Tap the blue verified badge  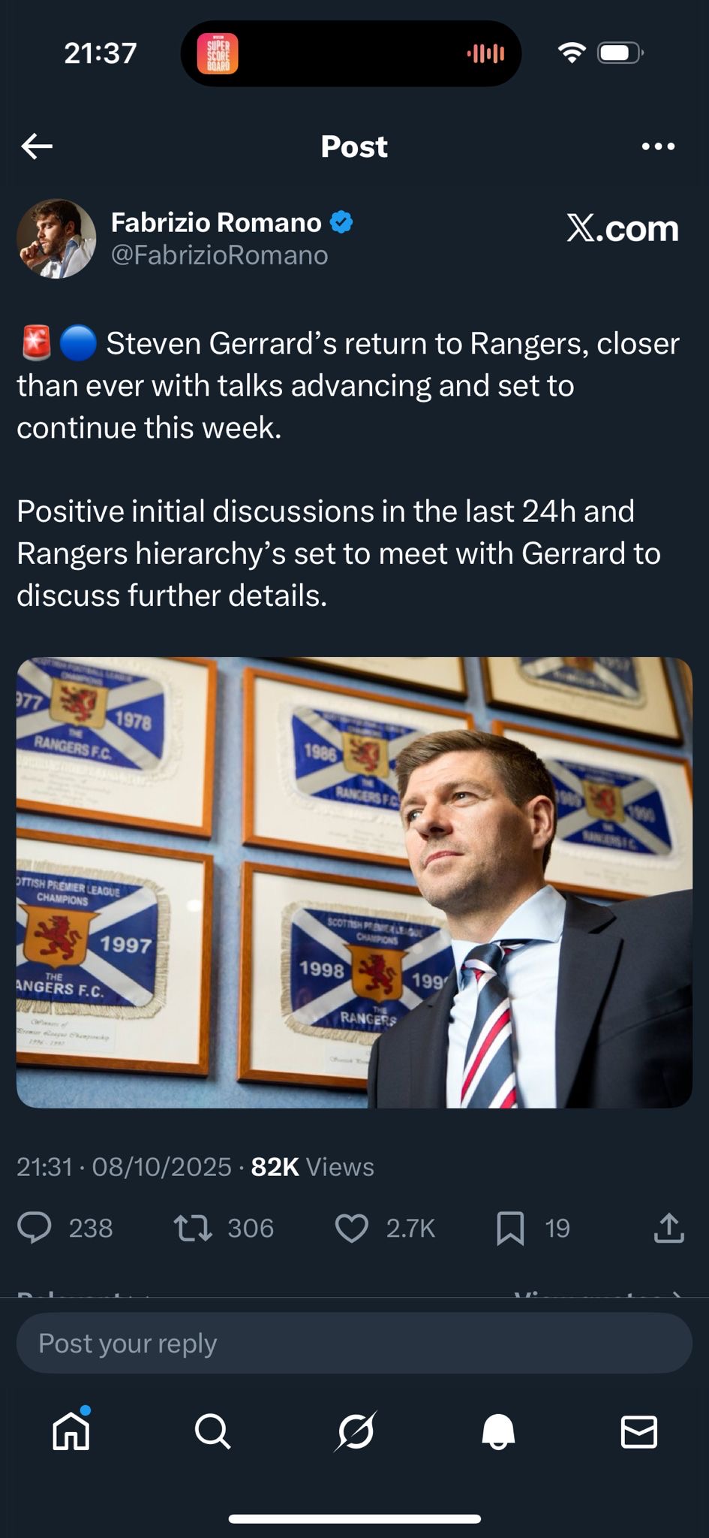[x=341, y=222]
